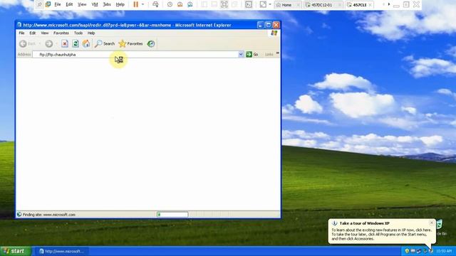456x256 pixels.
Task: Refresh the page in Internet Explorer
Action: point(76,44)
